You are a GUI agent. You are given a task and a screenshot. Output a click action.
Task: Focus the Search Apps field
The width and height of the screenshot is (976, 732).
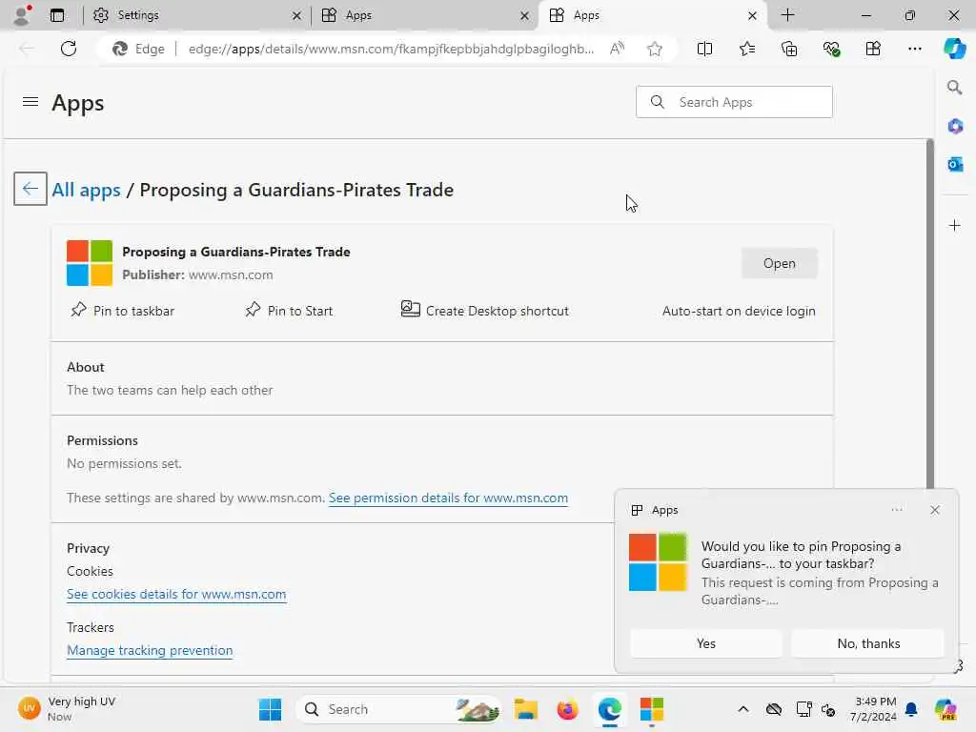[x=734, y=101]
